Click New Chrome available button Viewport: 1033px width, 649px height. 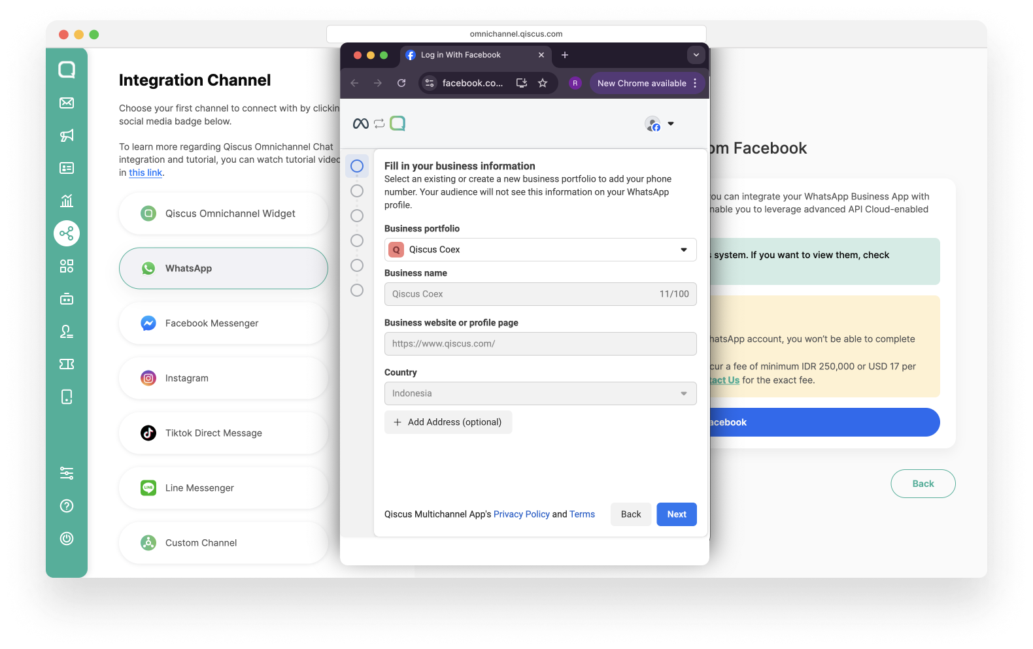tap(647, 83)
